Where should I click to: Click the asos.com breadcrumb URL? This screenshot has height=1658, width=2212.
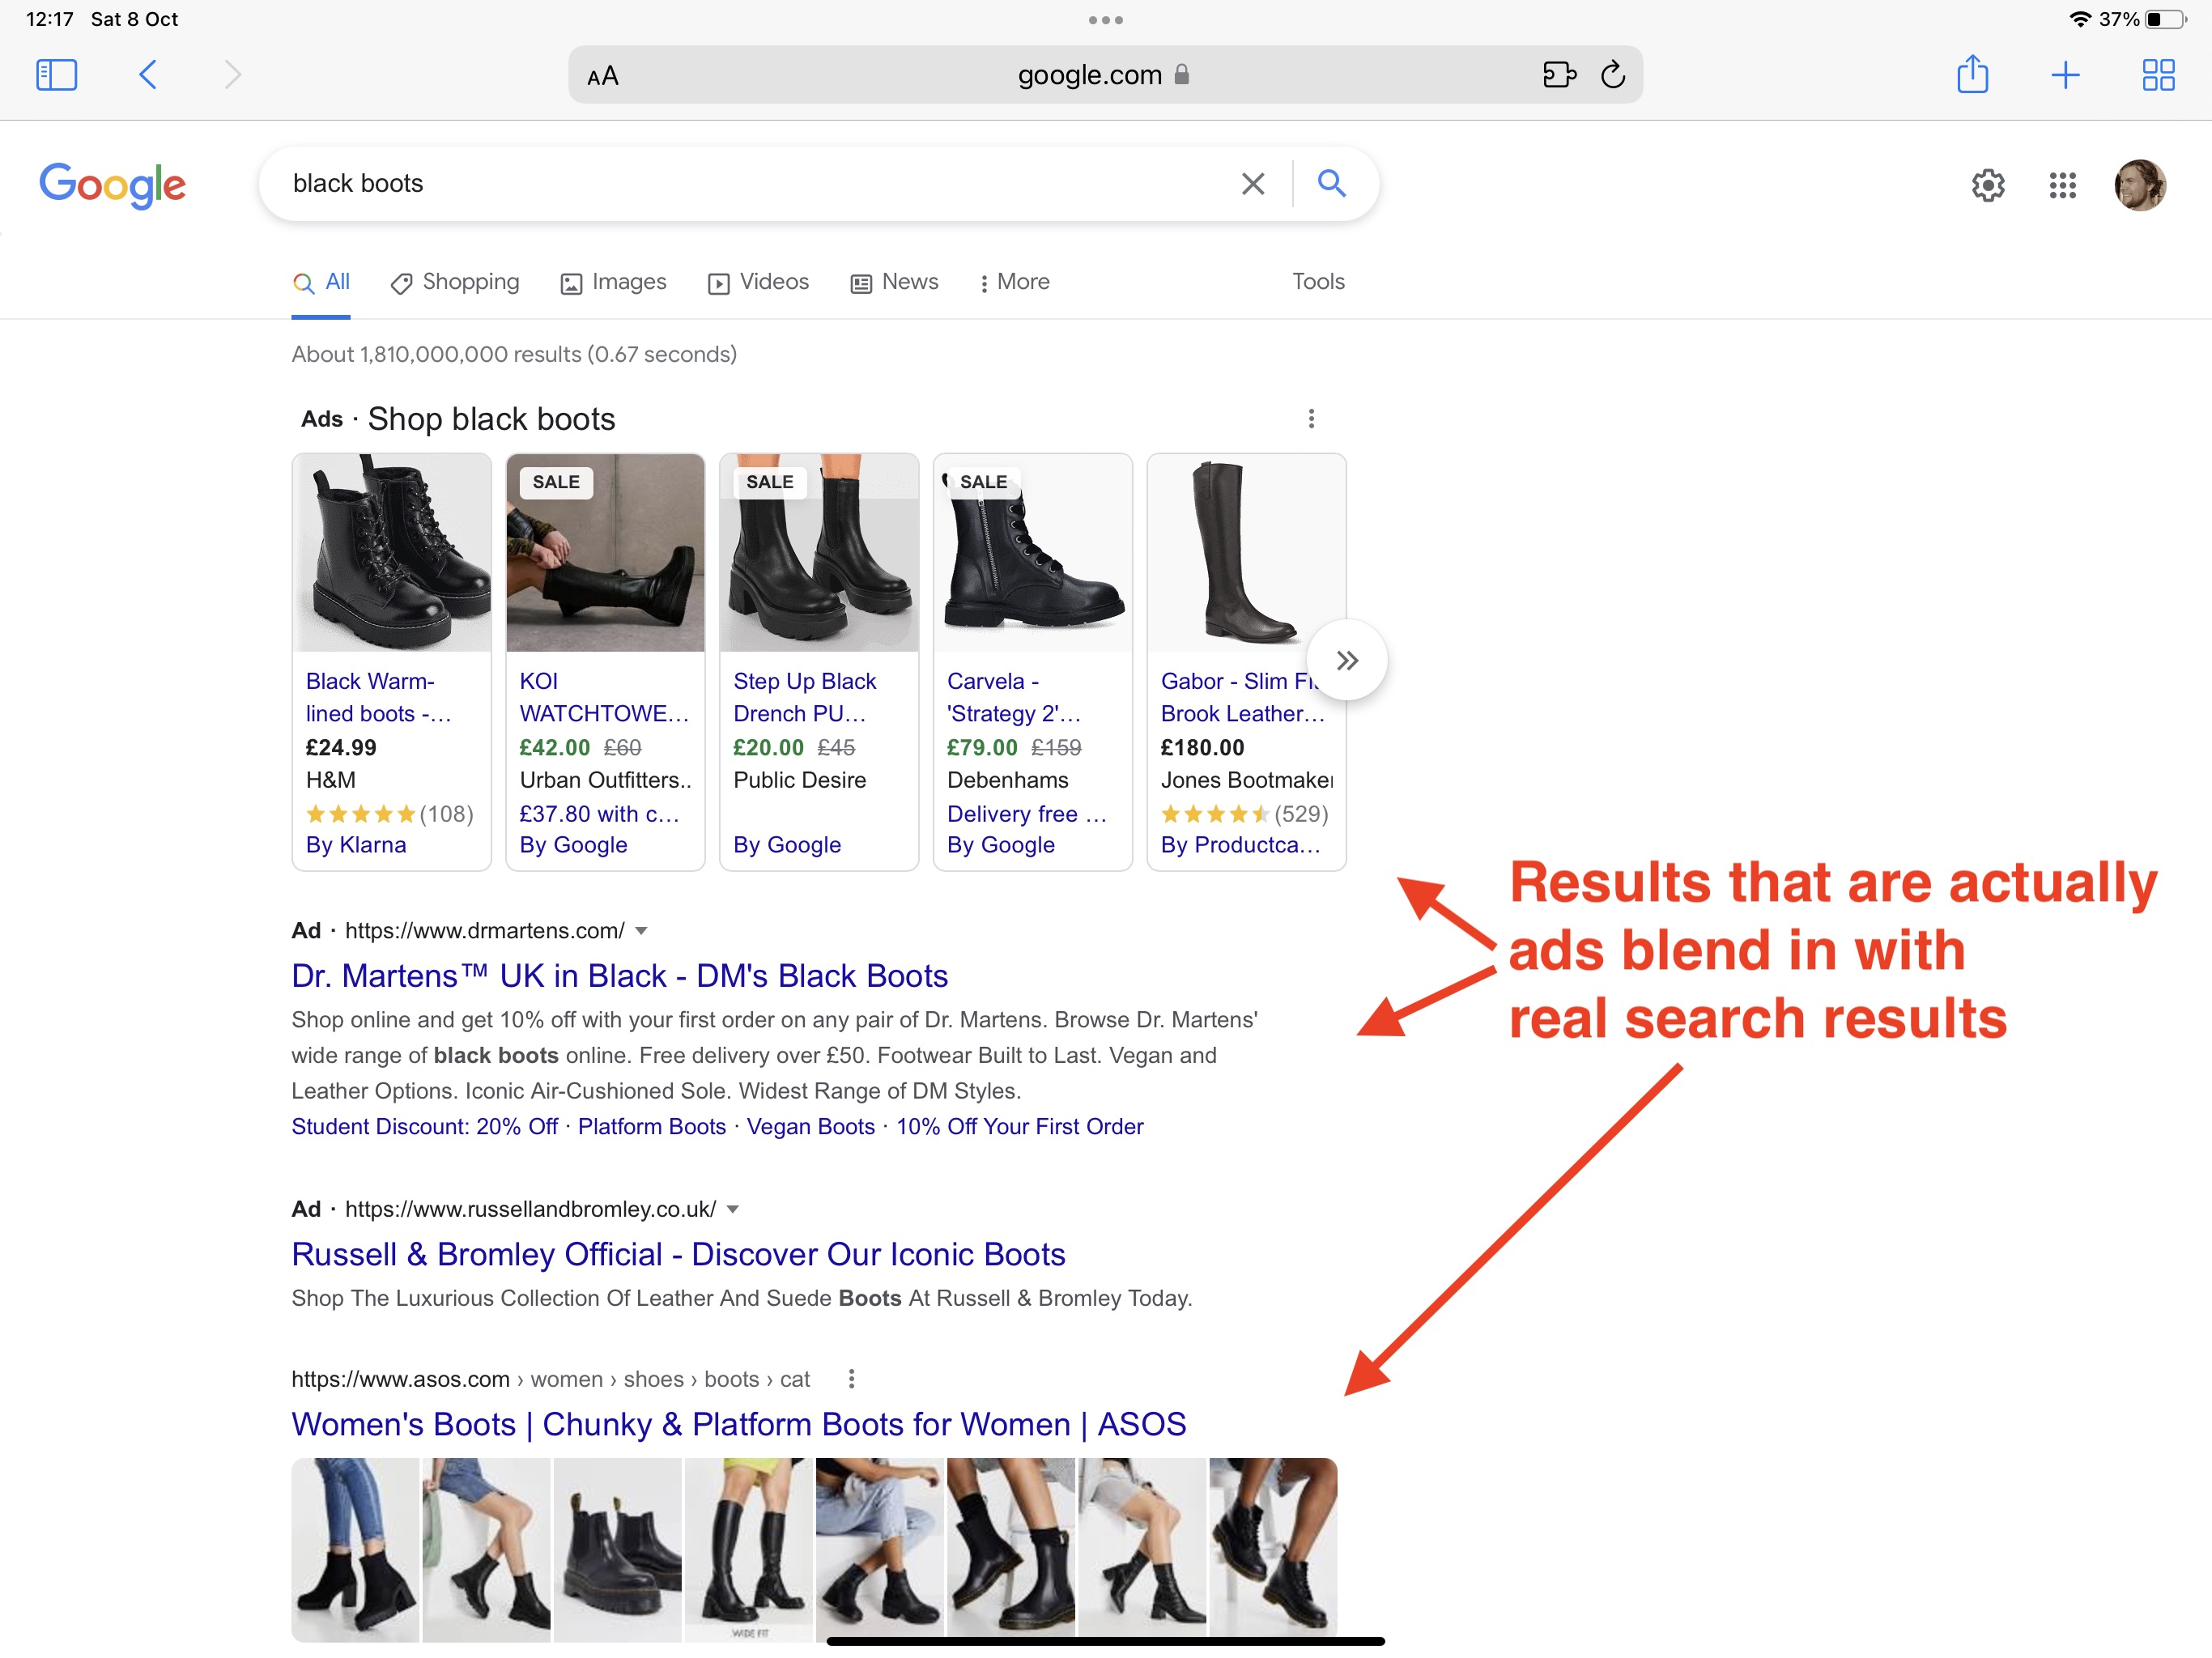click(550, 1379)
